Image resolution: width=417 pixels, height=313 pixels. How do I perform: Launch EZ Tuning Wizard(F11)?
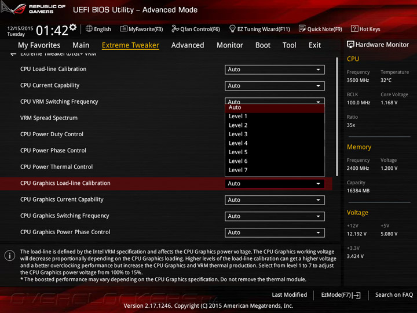click(259, 29)
